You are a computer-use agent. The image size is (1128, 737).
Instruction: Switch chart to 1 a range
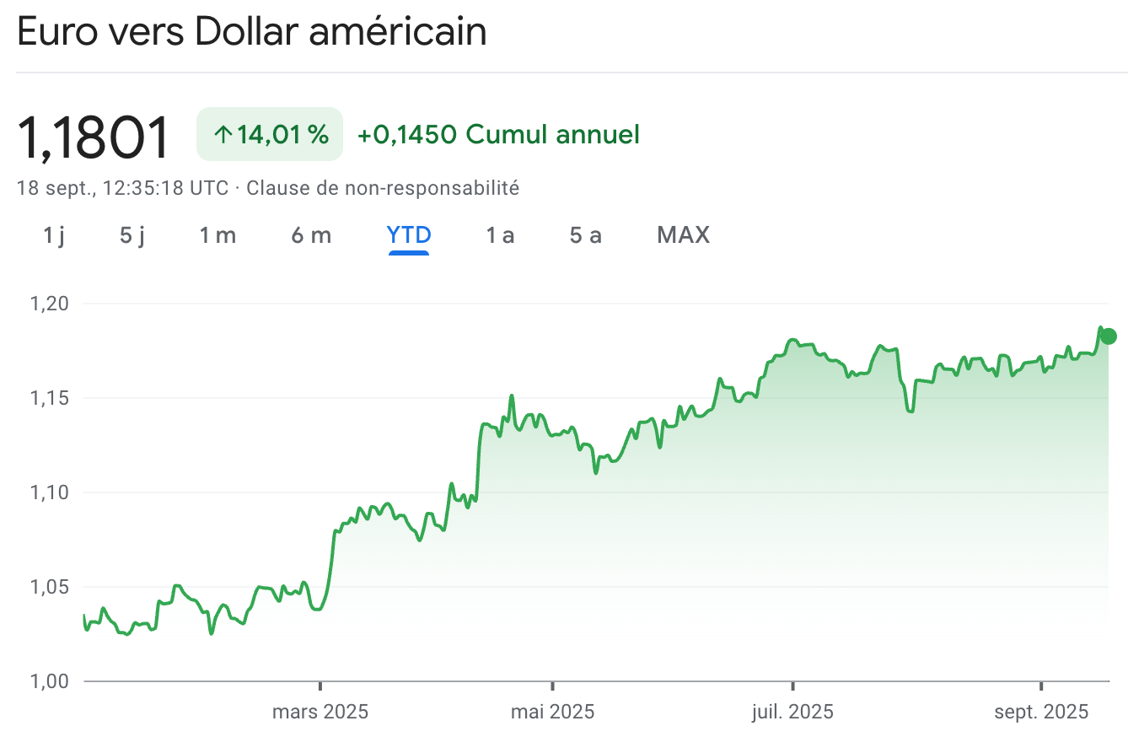pos(500,235)
